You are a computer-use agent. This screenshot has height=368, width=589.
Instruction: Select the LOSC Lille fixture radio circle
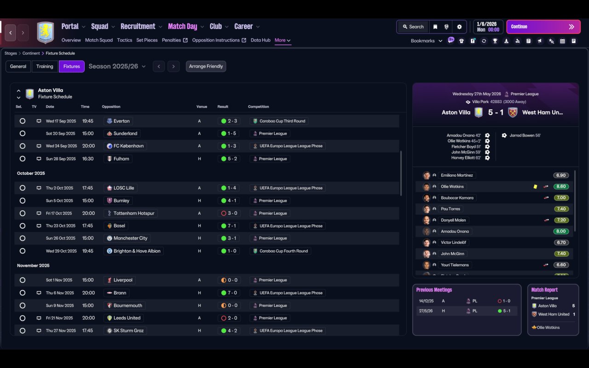23,188
